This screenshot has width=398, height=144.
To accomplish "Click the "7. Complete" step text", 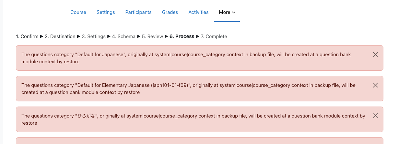I will click(x=214, y=36).
